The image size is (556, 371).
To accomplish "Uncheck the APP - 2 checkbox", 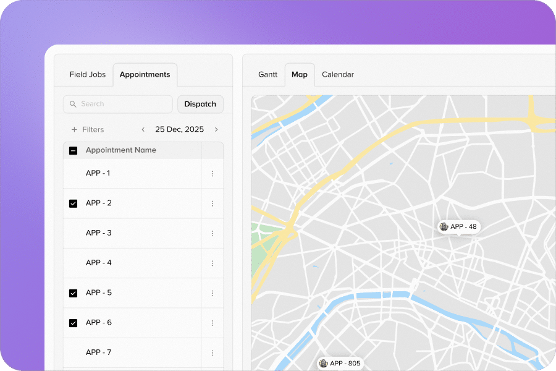I will pyautogui.click(x=73, y=203).
